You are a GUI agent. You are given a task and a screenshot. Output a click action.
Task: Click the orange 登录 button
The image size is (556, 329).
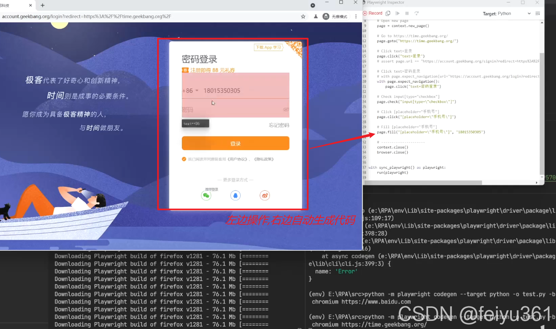tap(235, 144)
